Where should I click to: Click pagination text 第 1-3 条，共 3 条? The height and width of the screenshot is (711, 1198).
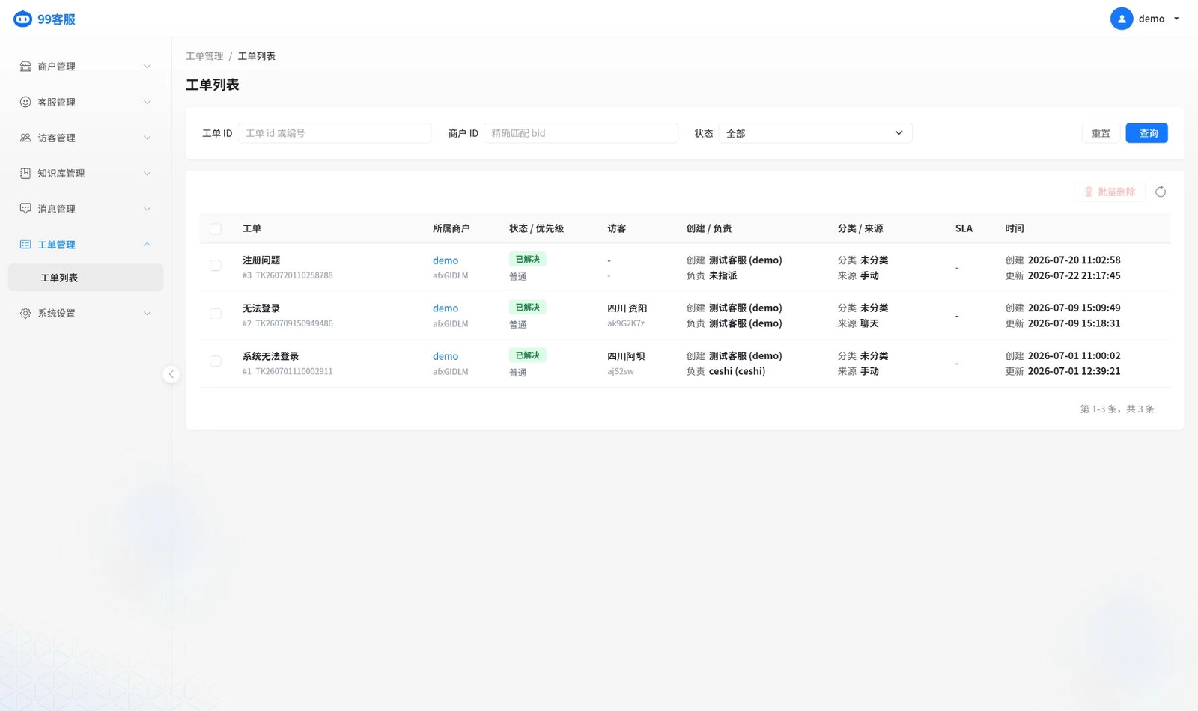[1117, 409]
